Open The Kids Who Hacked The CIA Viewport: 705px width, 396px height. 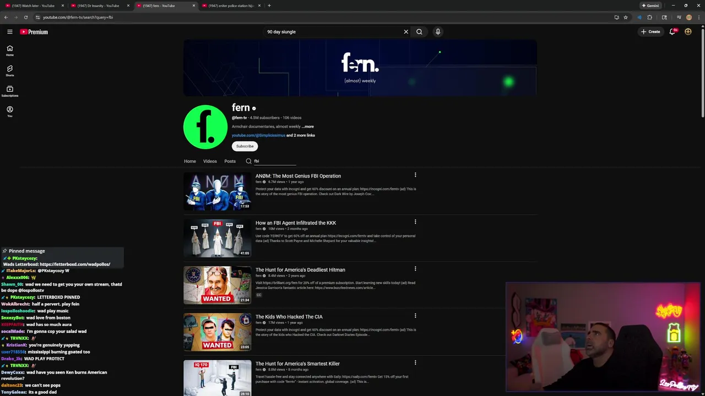coord(289,317)
